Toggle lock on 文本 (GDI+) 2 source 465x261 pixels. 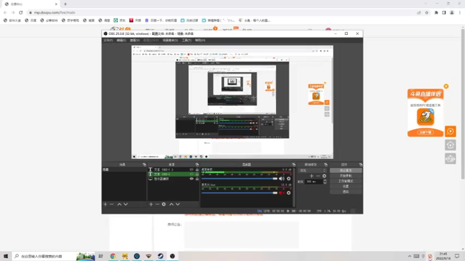[197, 169]
